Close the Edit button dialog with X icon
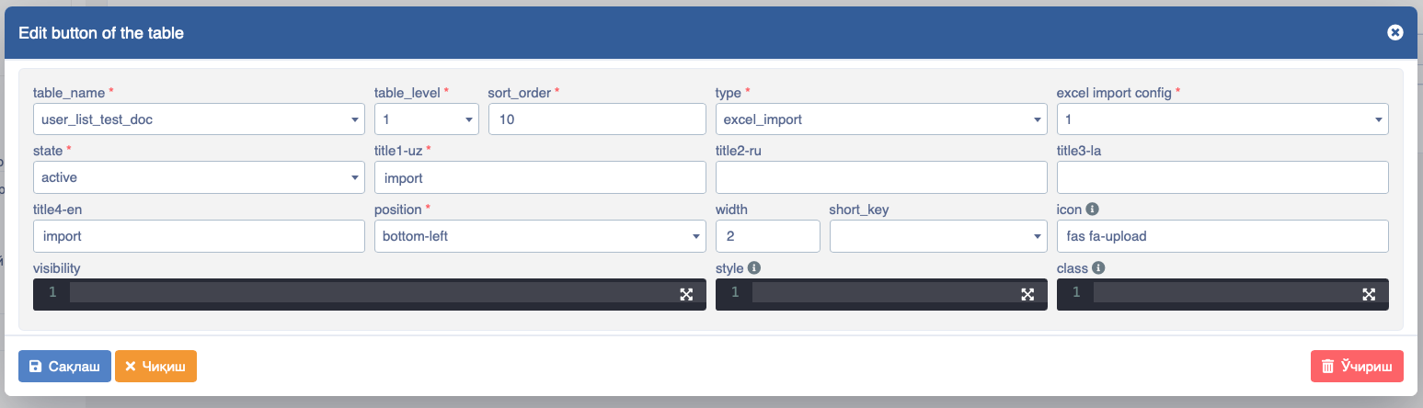This screenshot has width=1423, height=408. tap(1394, 33)
